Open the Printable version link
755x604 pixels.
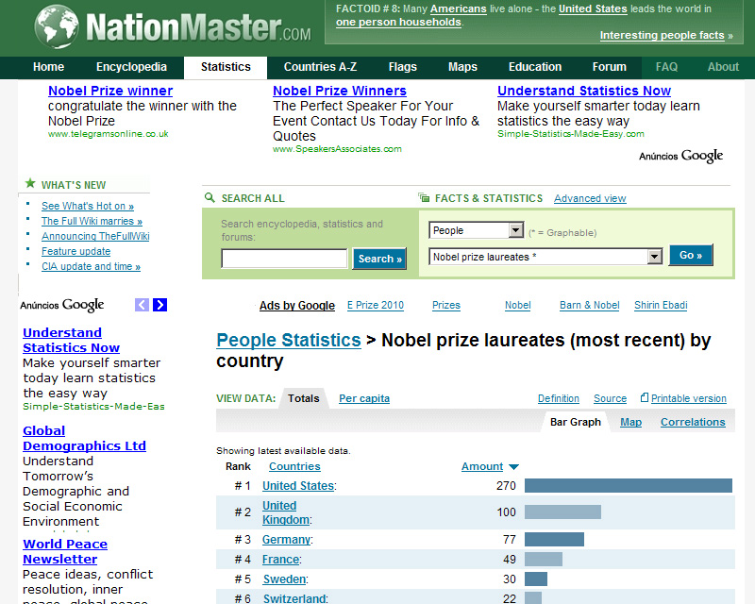tap(689, 398)
